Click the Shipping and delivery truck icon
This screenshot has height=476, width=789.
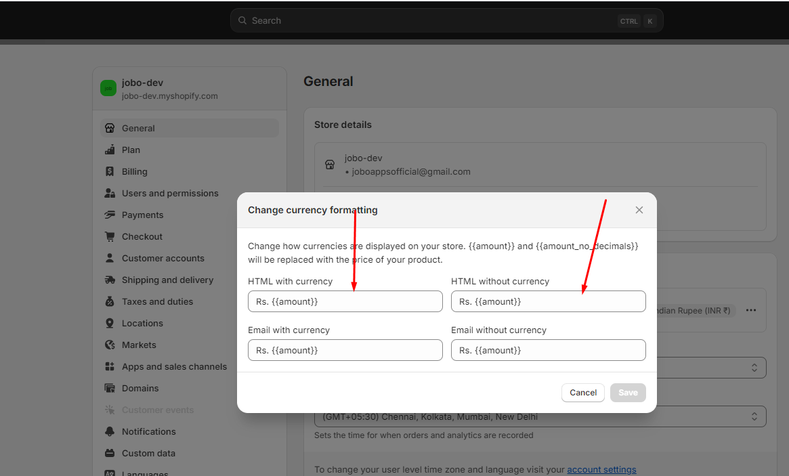110,280
